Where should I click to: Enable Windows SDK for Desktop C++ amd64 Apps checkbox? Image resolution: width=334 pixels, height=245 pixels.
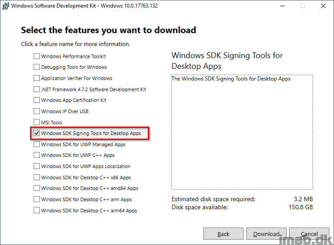point(37,188)
